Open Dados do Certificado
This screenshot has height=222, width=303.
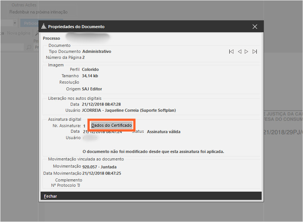(112, 125)
